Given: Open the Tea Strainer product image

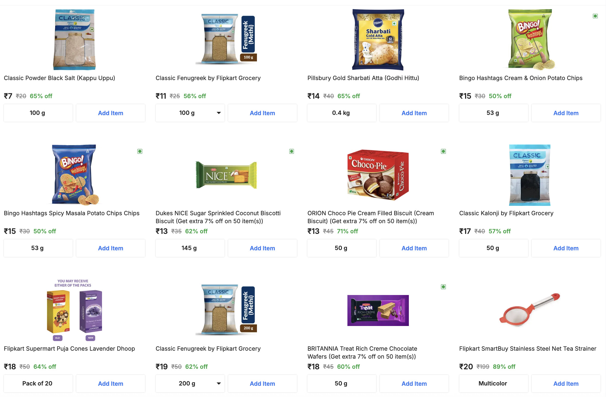Looking at the screenshot, I should [529, 310].
